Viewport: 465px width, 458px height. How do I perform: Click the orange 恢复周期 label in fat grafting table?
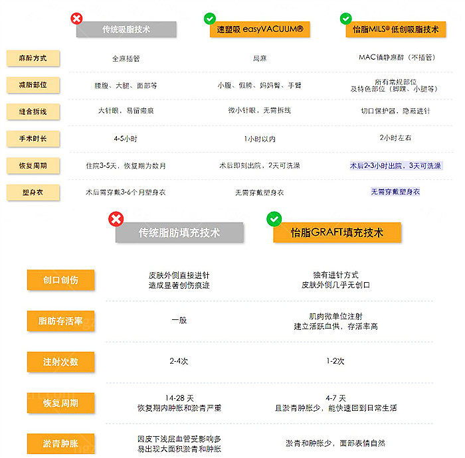[61, 403]
